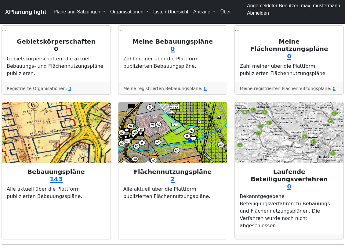Image resolution: width=345 pixels, height=248 pixels.
Task: Expand the Organisationen menu
Action: [x=129, y=12]
